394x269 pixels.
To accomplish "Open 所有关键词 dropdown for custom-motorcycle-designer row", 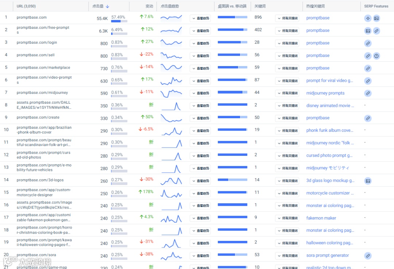I will (287, 193).
